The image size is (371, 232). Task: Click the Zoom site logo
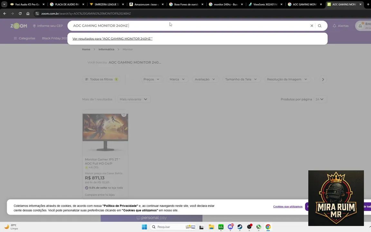[x=19, y=26]
